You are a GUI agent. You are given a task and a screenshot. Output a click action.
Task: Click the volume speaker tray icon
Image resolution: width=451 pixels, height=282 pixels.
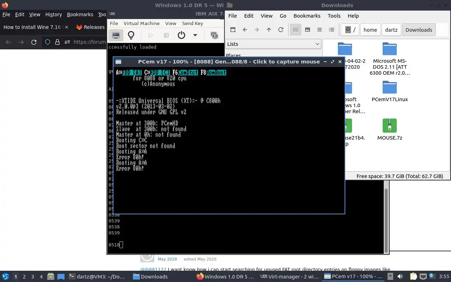coord(400,277)
